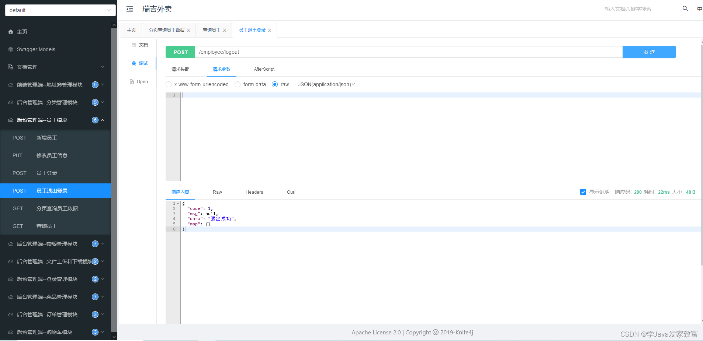Switch to the Curl response tab

click(x=291, y=192)
